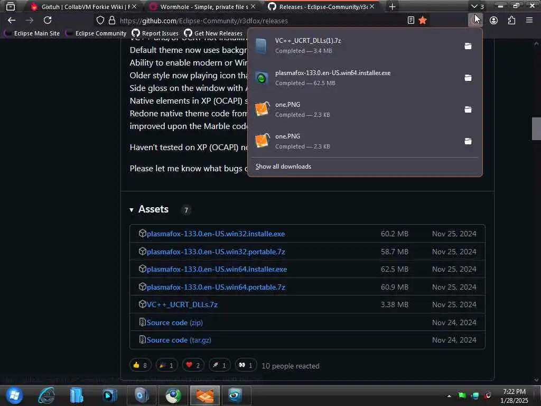Download Source code (zip)
Image resolution: width=541 pixels, height=406 pixels.
174,322
